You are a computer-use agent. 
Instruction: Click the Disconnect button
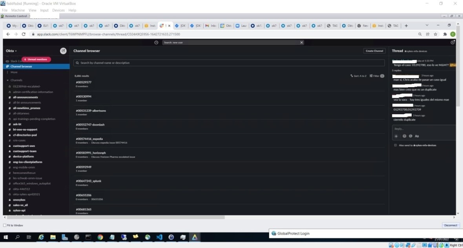(x=450, y=225)
